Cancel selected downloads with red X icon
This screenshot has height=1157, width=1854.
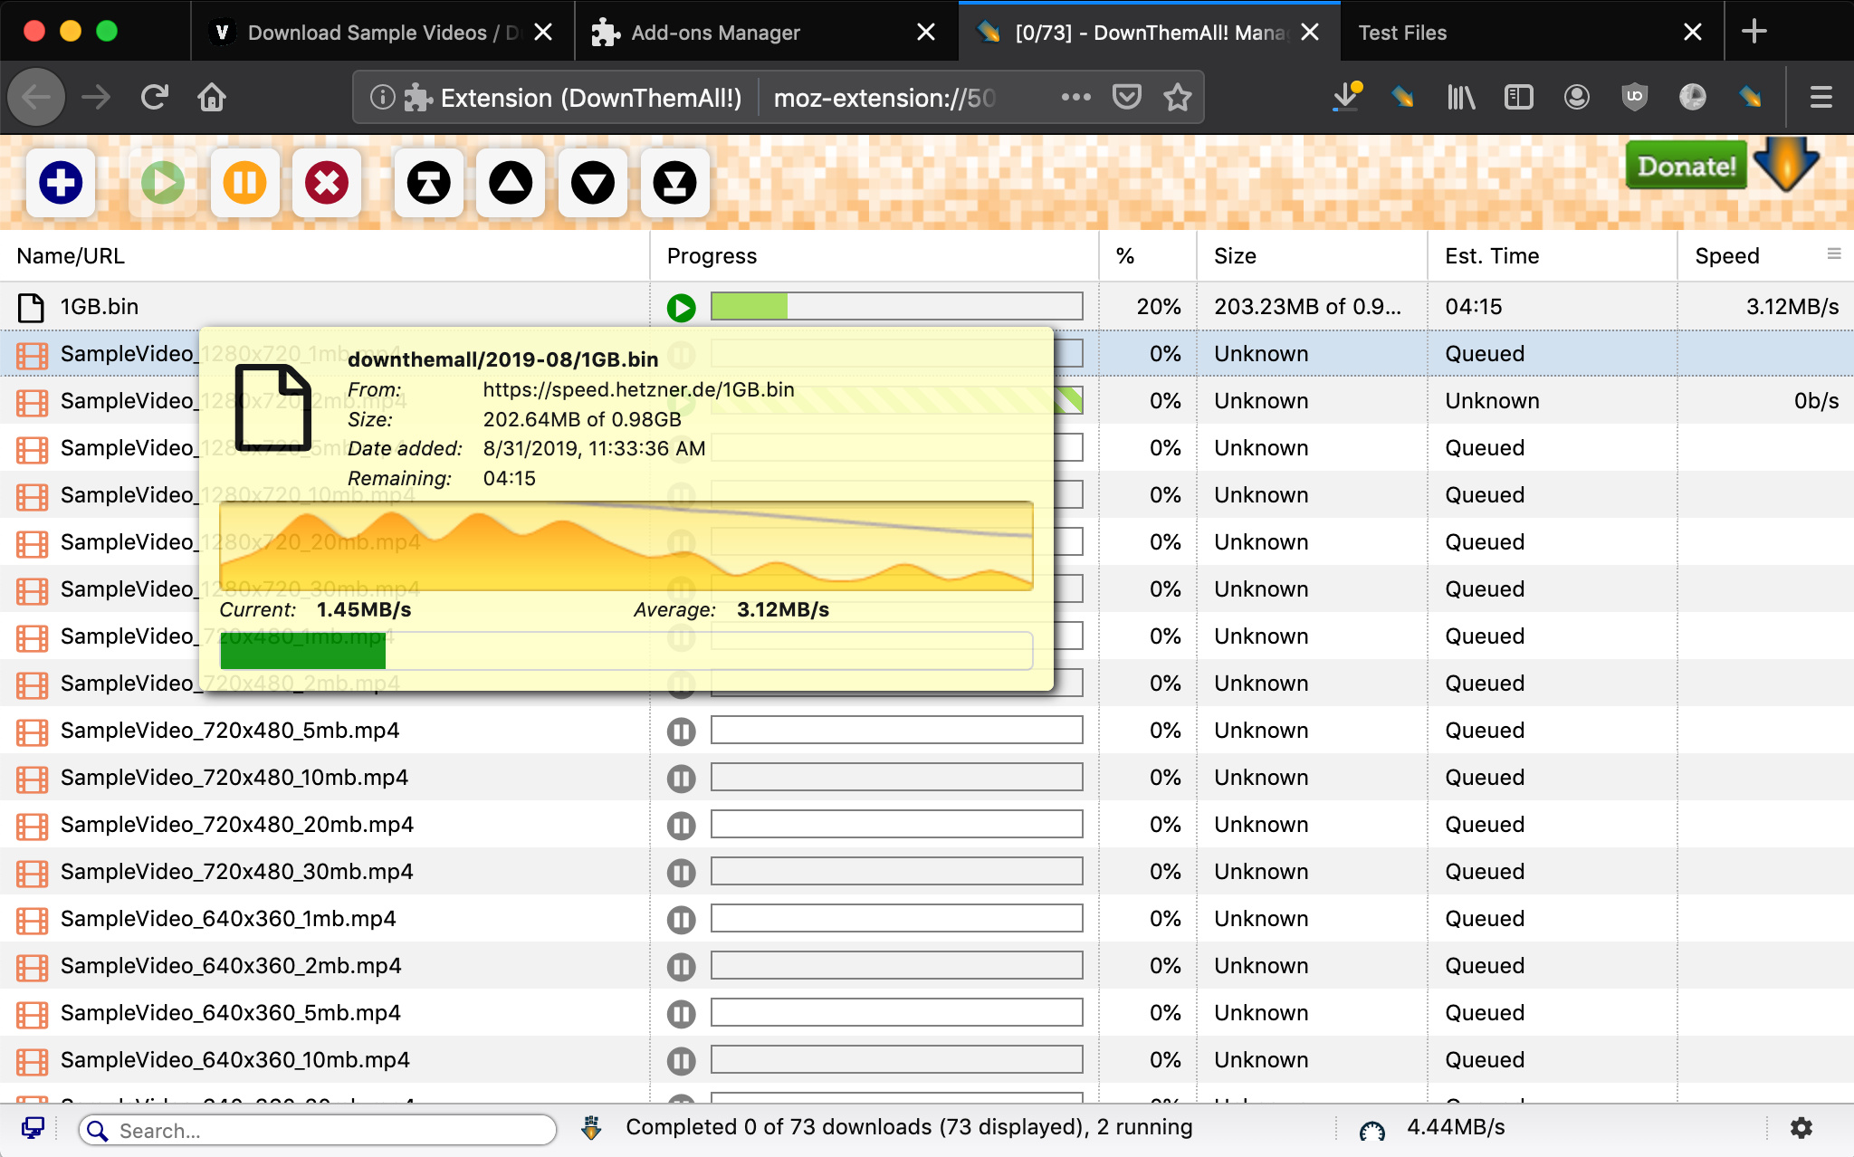point(327,183)
